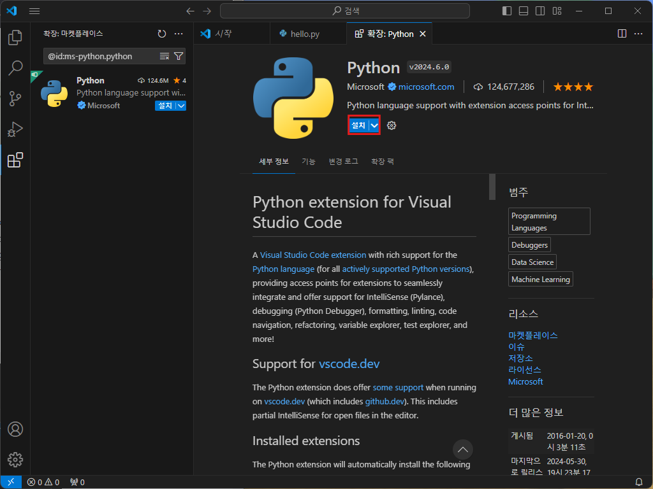This screenshot has height=489, width=653.
Task: Open the Explorer view in activity bar
Action: pyautogui.click(x=15, y=38)
